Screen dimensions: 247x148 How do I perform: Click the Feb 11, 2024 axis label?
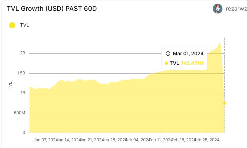161,140
